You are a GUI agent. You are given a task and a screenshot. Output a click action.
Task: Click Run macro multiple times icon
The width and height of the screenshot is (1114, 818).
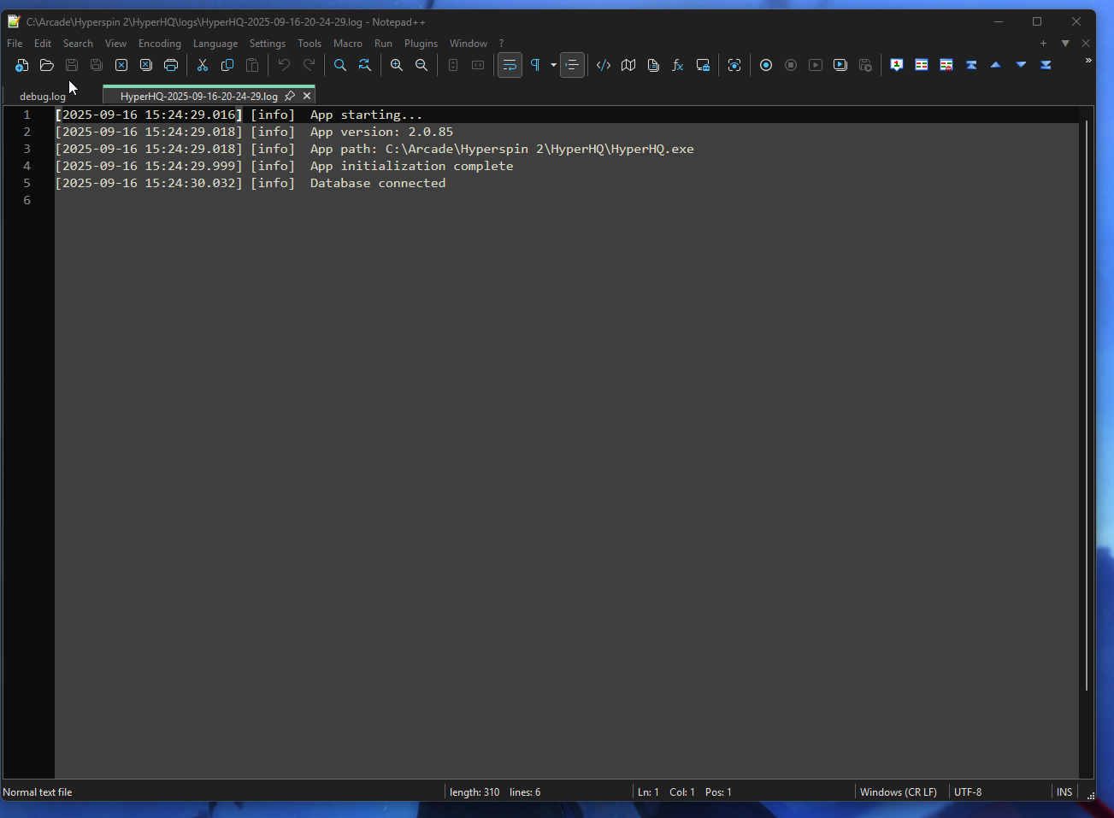[x=840, y=65]
